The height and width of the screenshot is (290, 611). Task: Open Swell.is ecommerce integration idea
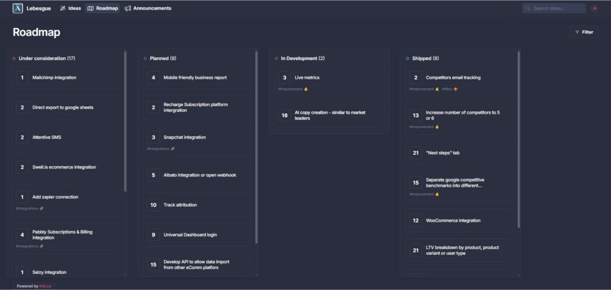(64, 167)
